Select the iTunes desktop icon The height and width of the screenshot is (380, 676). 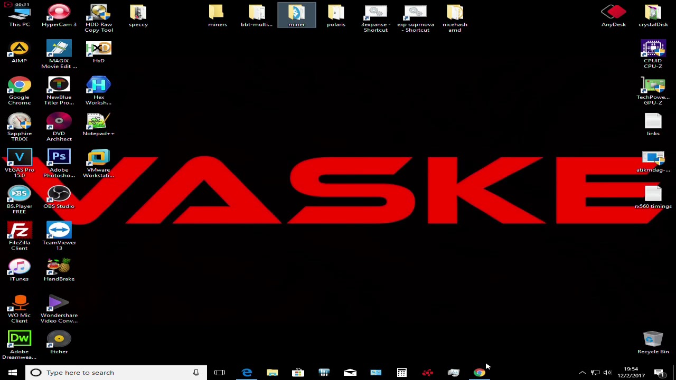tap(19, 271)
